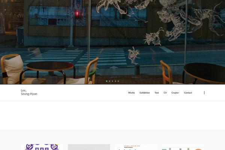Select the fifth slideshow dot
Image resolution: width=225 pixels, height=150 pixels.
coord(118,81)
